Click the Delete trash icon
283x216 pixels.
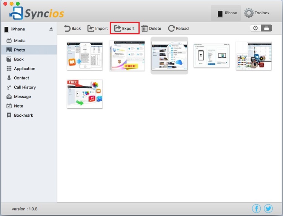[x=145, y=29]
